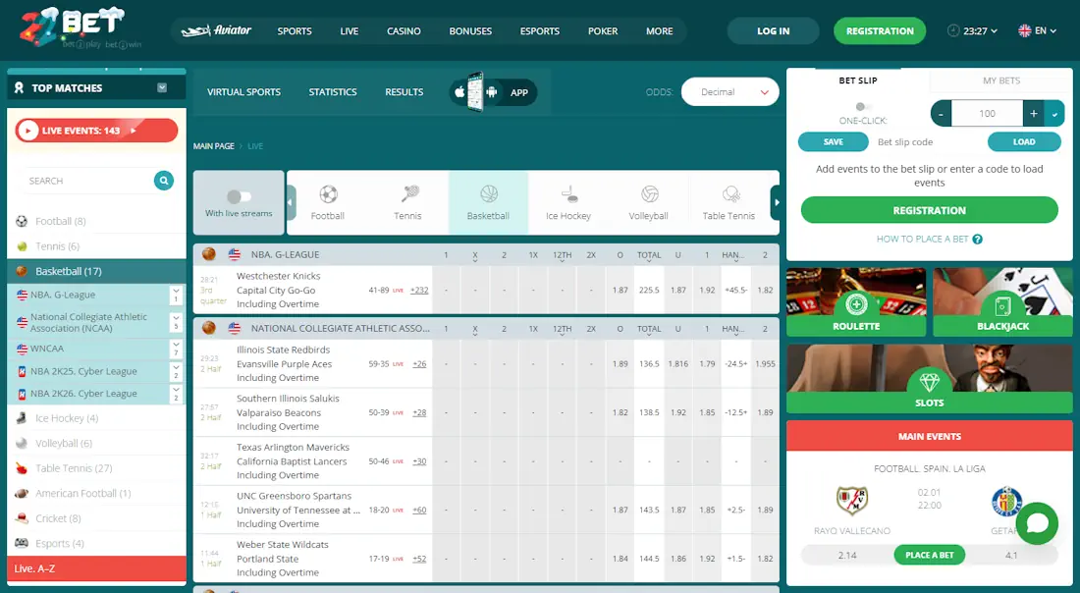Select the Basketball sport filter icon

[488, 196]
